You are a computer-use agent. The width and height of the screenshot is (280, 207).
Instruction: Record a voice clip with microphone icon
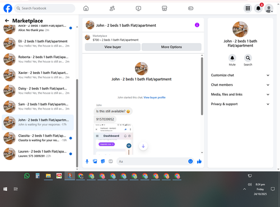[87, 161]
